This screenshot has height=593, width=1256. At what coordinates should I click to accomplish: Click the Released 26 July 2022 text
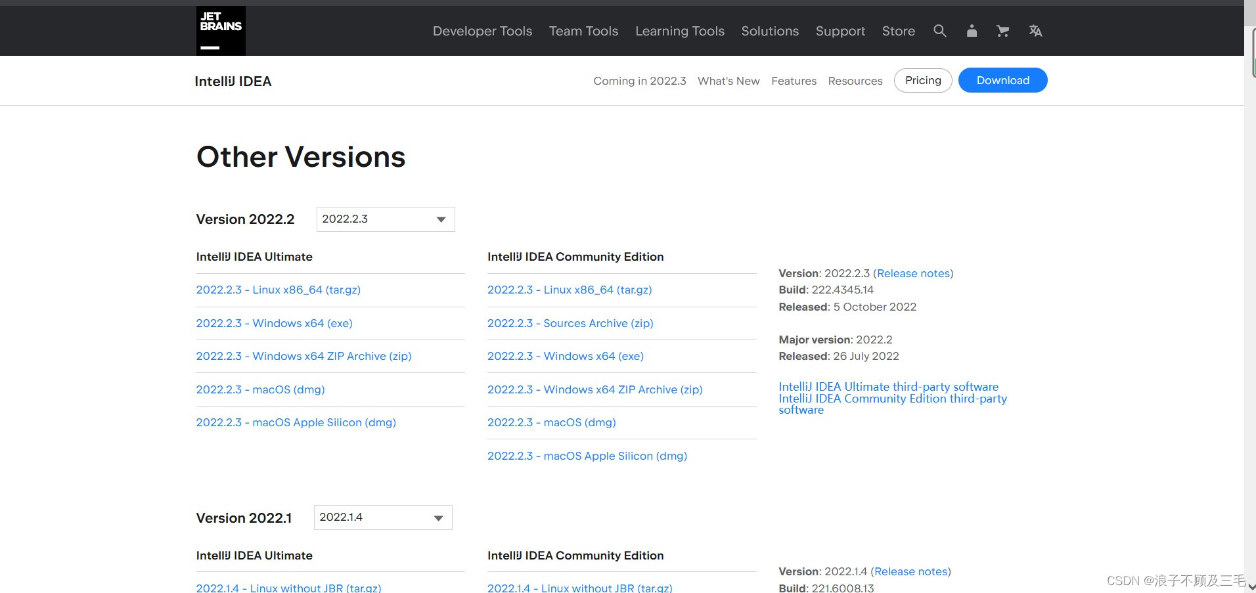pyautogui.click(x=839, y=356)
